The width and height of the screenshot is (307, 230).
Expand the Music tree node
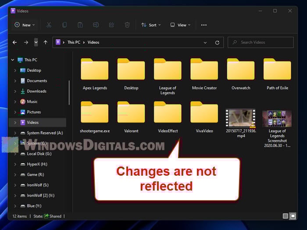coord(15,102)
